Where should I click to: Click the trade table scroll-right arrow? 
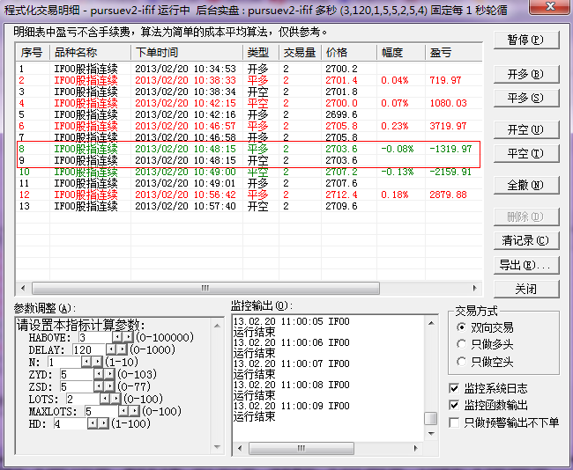pos(474,288)
